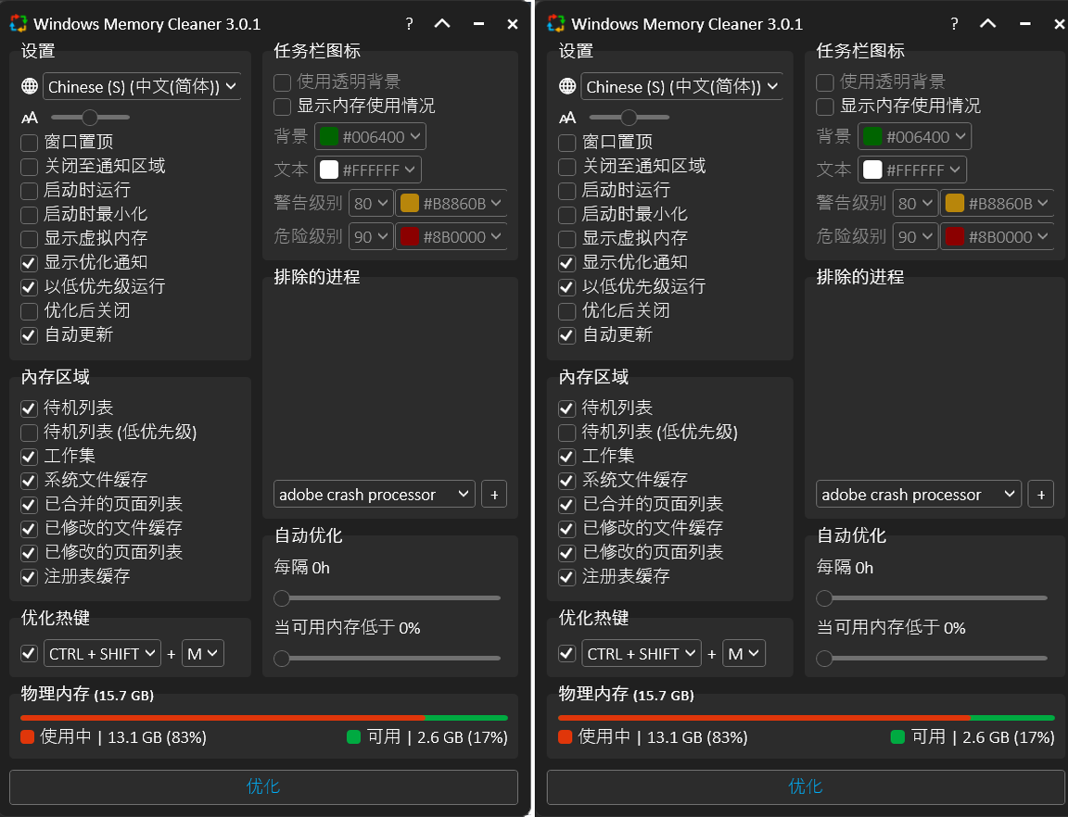
Task: Open the adobe crash processor dropdown
Action: (x=374, y=494)
